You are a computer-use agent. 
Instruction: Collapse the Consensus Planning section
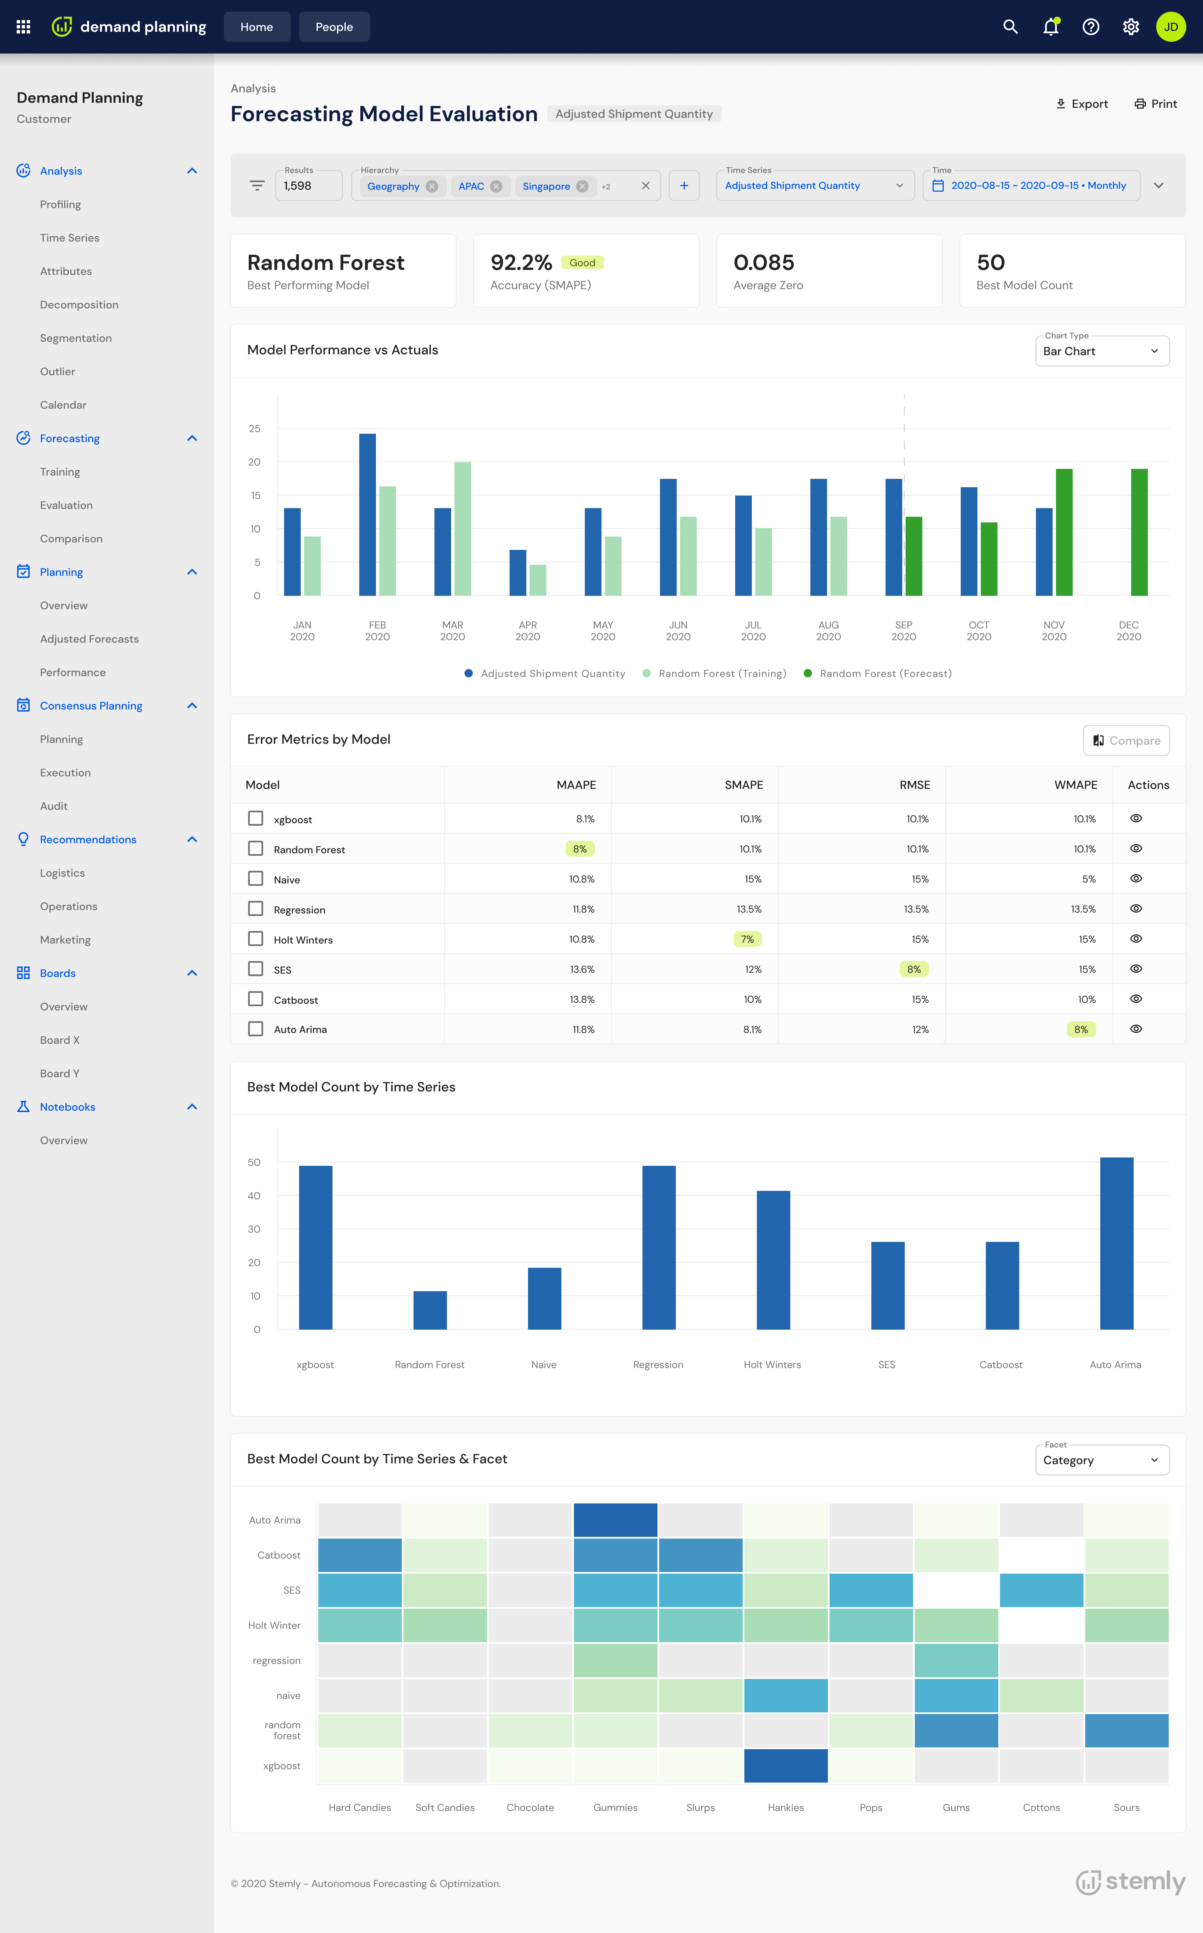click(x=192, y=706)
